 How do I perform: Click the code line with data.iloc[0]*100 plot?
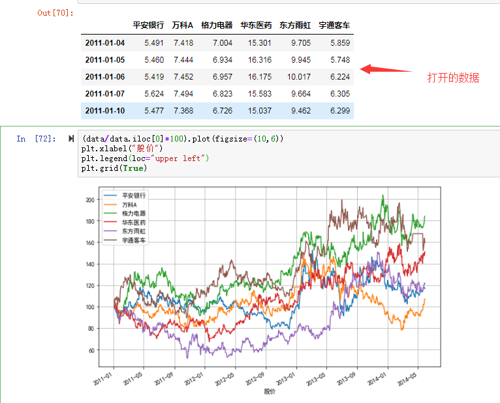click(182, 139)
